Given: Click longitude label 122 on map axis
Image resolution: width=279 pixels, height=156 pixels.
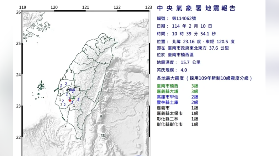Looking at the screenshot, I should coord(117,7).
